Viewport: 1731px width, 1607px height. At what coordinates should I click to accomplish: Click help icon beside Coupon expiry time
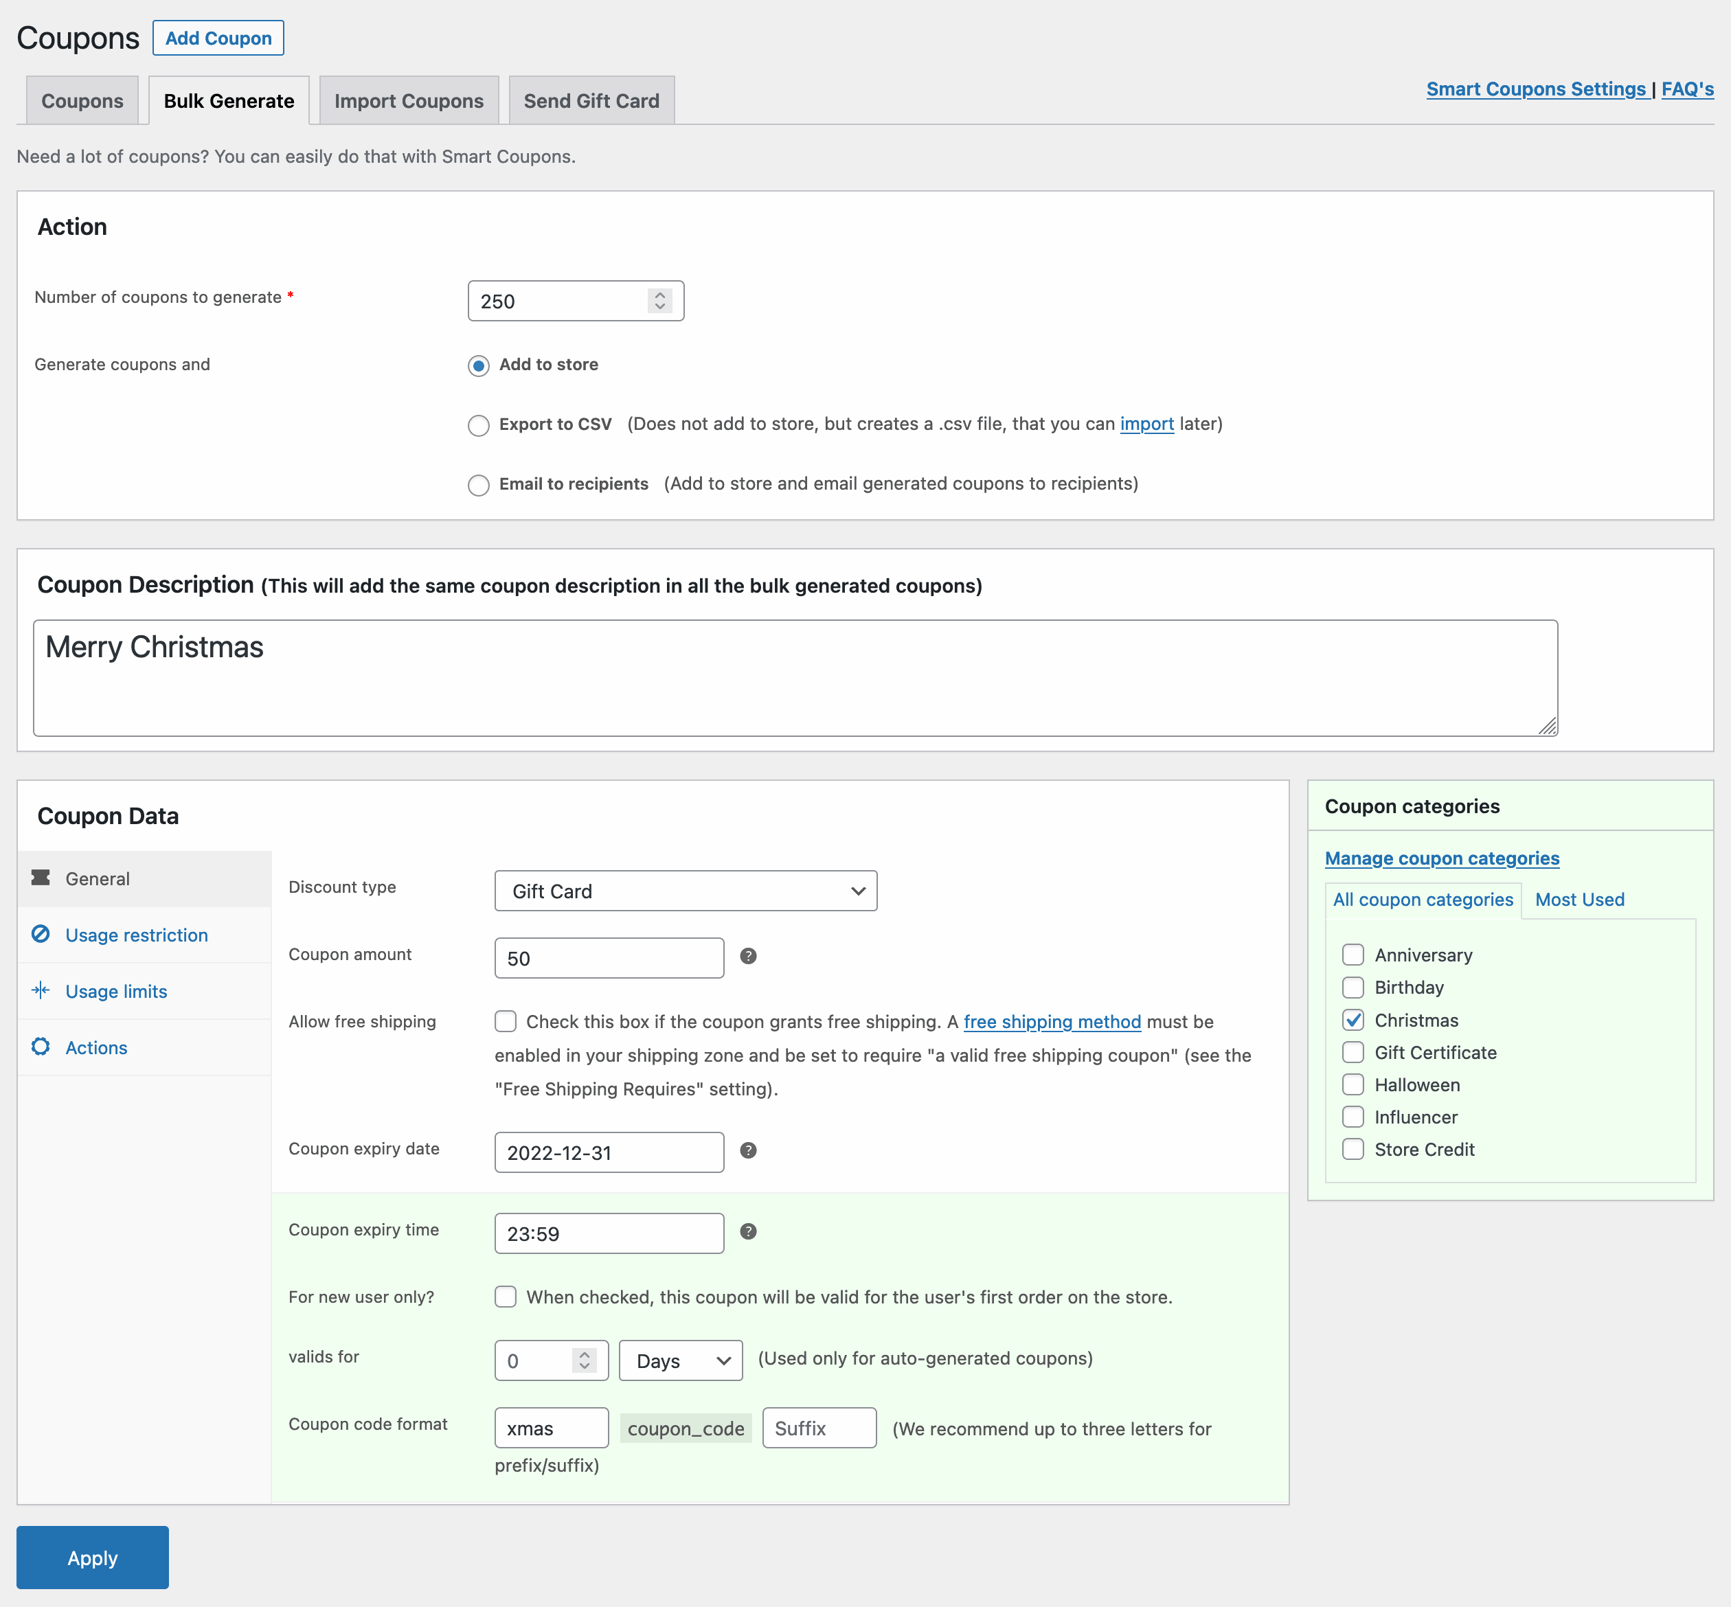coord(748,1231)
